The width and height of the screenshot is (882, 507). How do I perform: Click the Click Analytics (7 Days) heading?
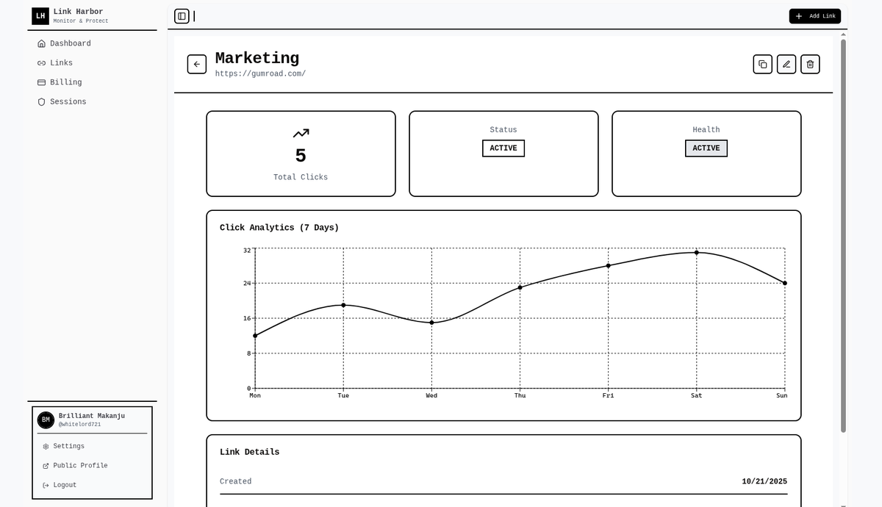(x=279, y=228)
